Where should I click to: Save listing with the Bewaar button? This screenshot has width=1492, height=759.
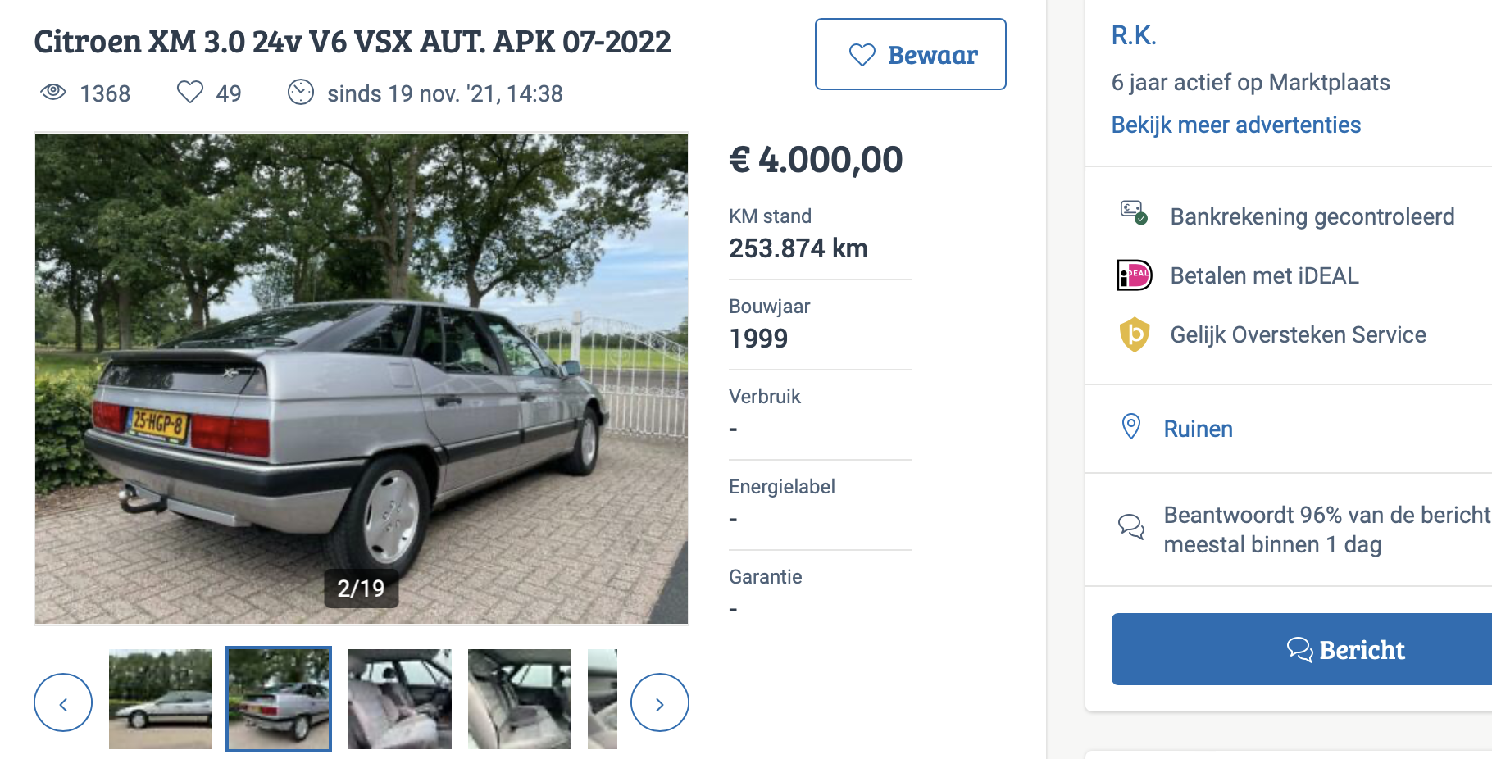point(911,54)
